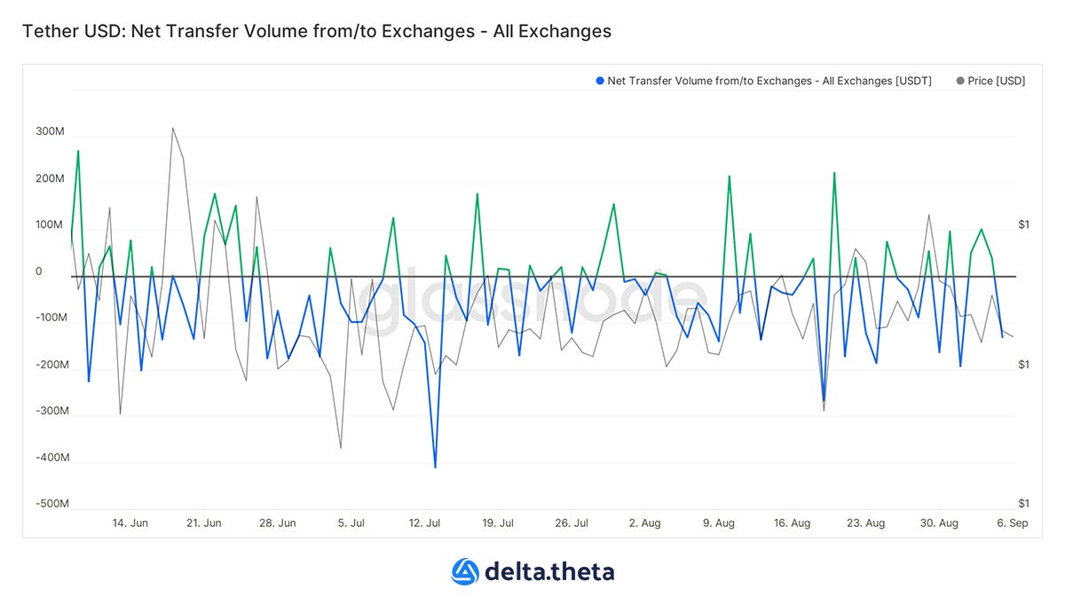Select the 21. Jun date axis label
The width and height of the screenshot is (1065, 605).
pyautogui.click(x=203, y=523)
